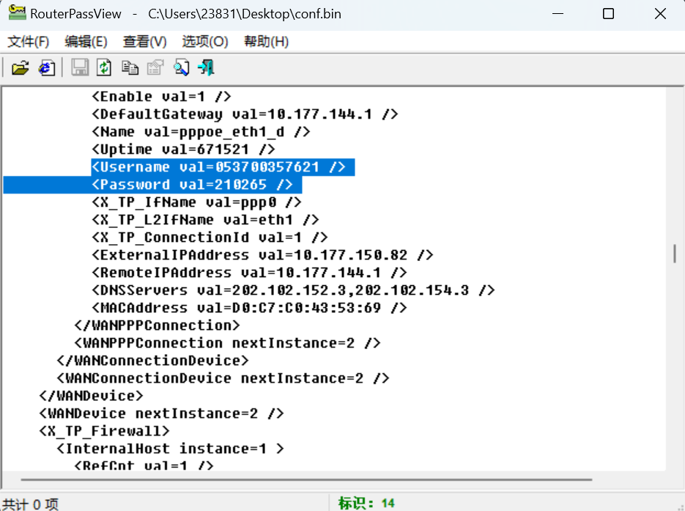Click the X_TP_ConnectionId val=1 line
Viewport: 685px width, 511px height.
[x=210, y=238]
